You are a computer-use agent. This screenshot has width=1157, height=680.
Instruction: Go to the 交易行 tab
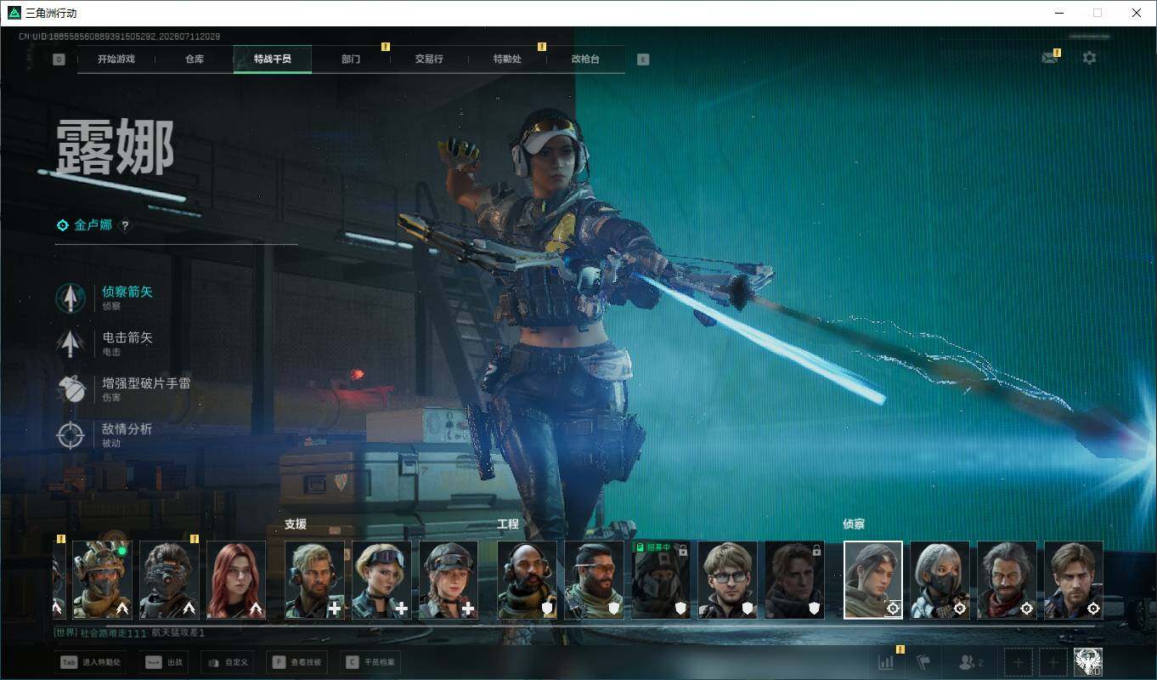[429, 59]
